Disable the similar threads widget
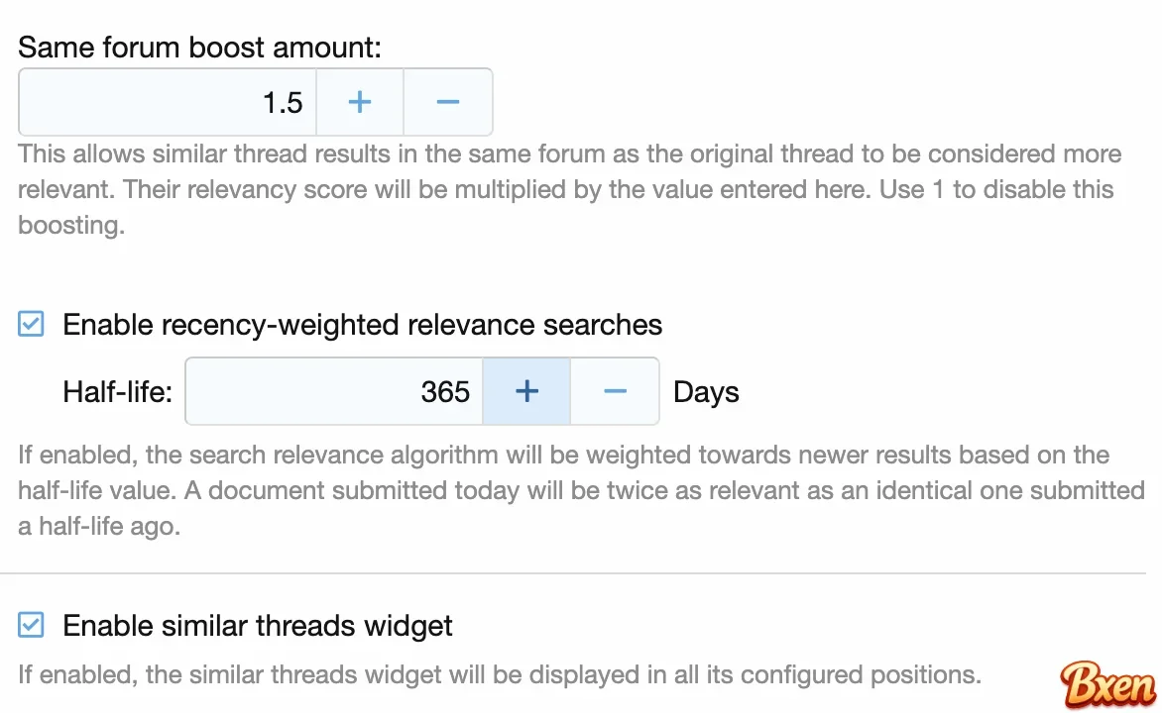 click(30, 624)
